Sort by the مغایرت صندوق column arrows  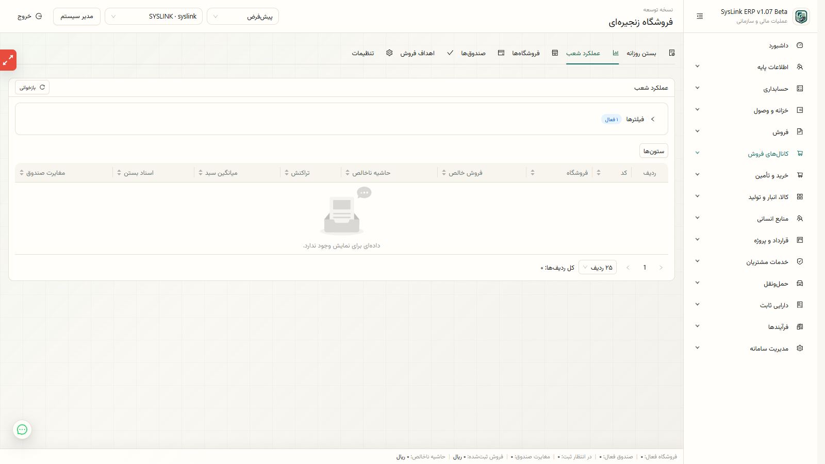click(x=22, y=173)
